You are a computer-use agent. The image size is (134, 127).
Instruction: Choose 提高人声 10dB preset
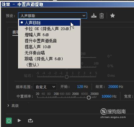[50, 47]
